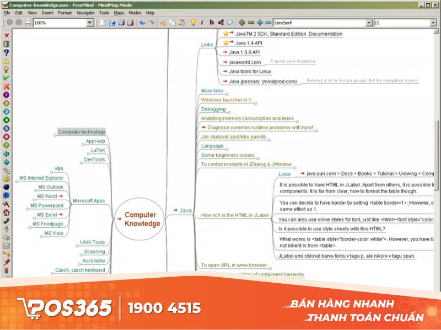Select the MS Visio node
The height and width of the screenshot is (330, 441).
pyautogui.click(x=53, y=233)
